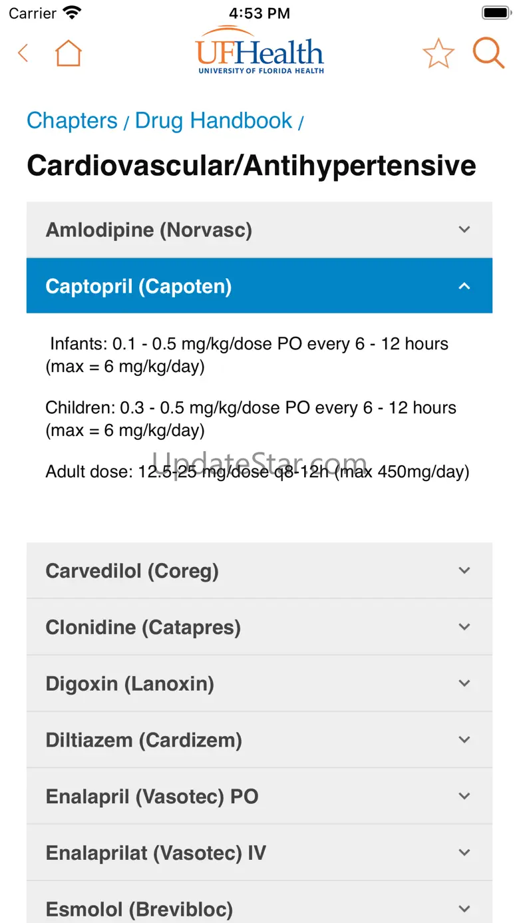Open search with the magnifier icon
The height and width of the screenshot is (923, 519).
click(488, 53)
